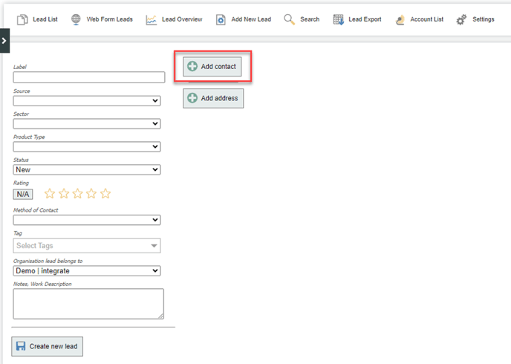Expand the Select Tags dropdown
511x364 pixels.
coord(87,246)
